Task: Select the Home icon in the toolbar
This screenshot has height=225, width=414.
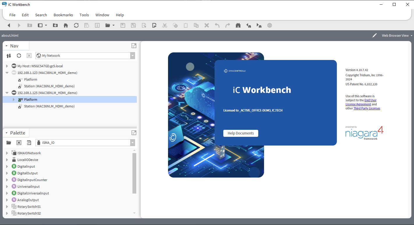Action: coord(66,25)
